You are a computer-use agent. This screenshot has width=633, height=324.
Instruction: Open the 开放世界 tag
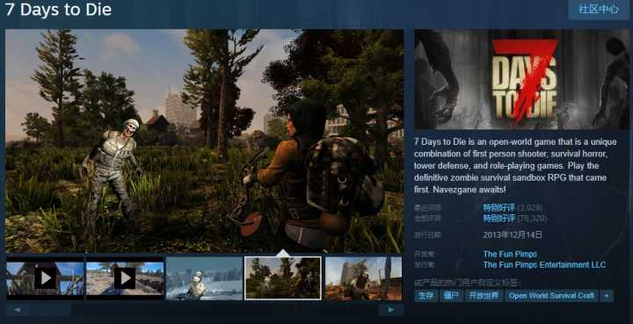point(484,295)
